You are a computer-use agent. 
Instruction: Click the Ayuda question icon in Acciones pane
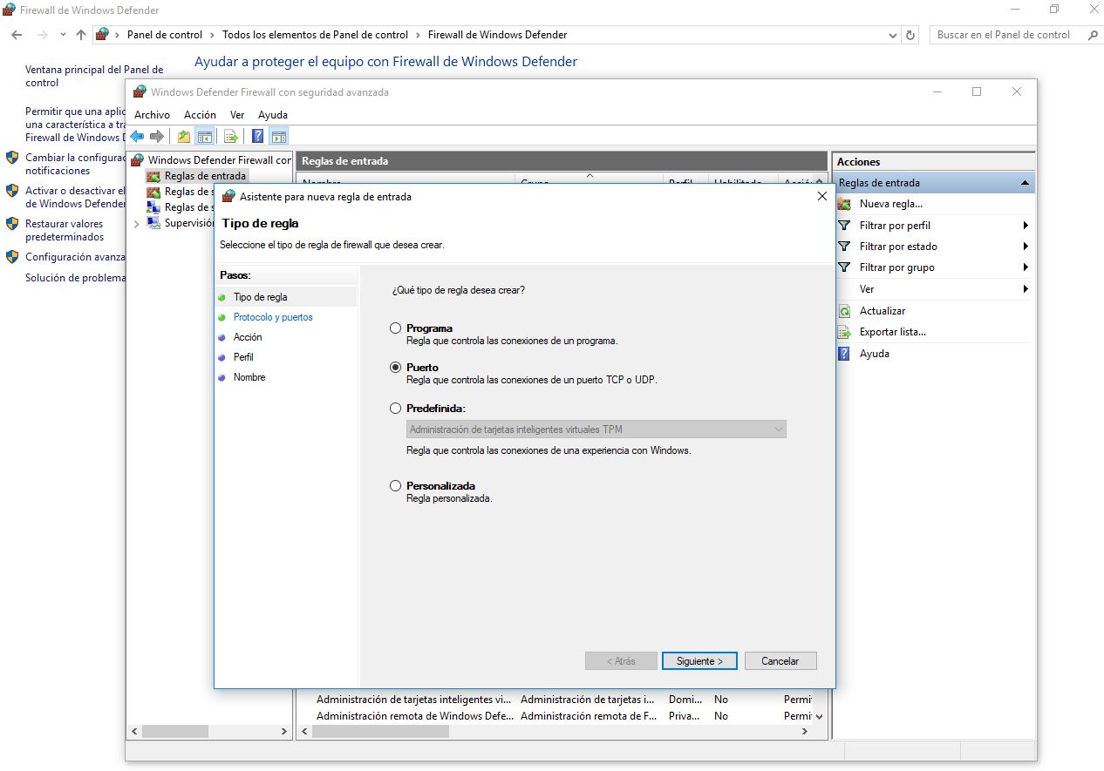pos(844,354)
